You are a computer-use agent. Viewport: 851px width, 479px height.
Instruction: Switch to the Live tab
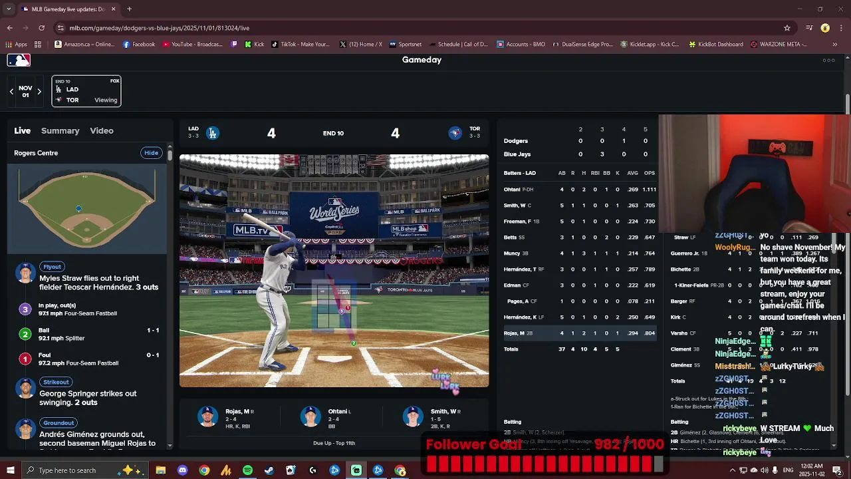pyautogui.click(x=23, y=131)
